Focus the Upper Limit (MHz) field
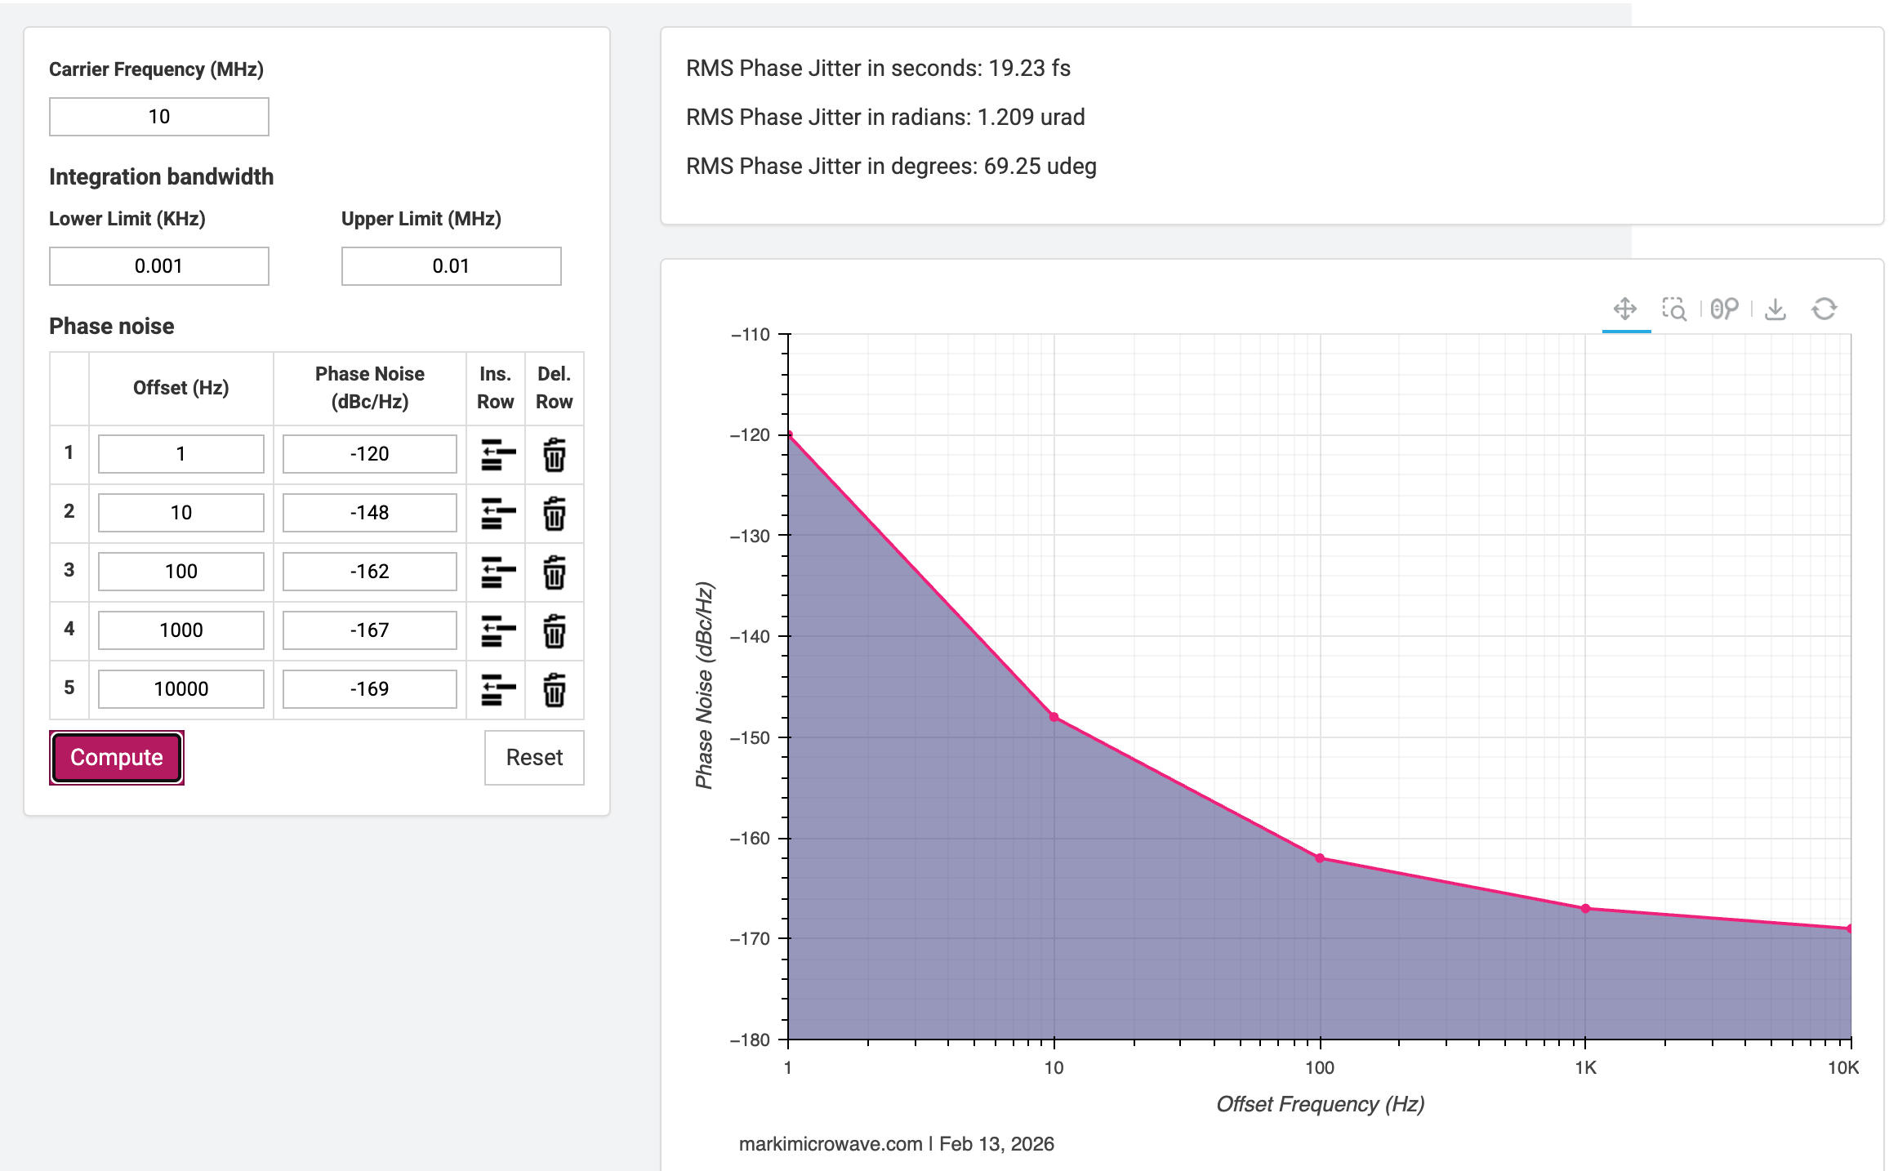Screen dimensions: 1898x1171 pos(451,266)
